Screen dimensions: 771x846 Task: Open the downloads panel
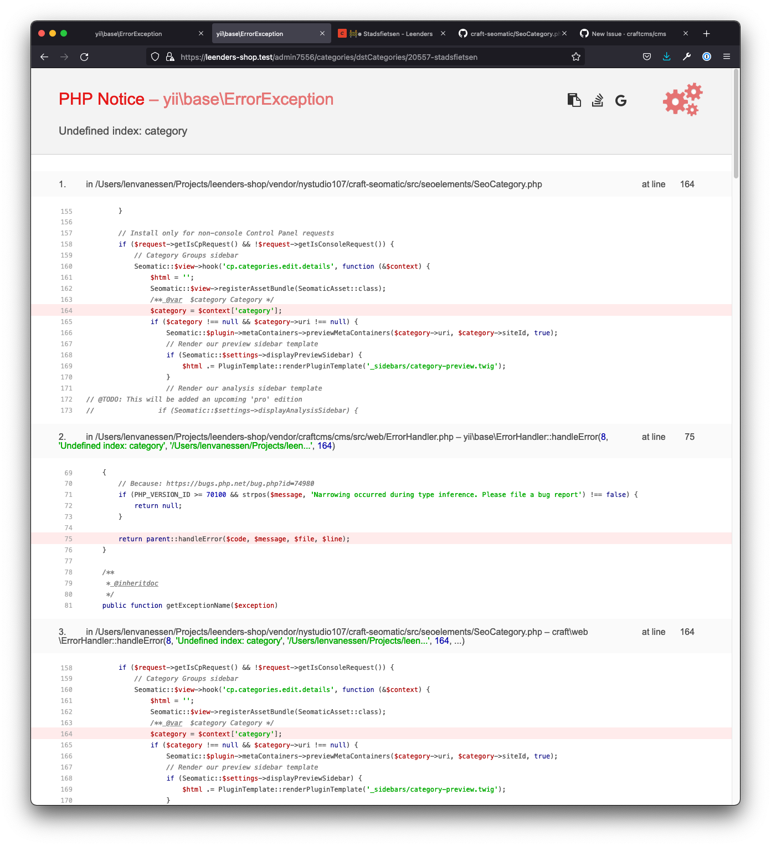coord(667,57)
